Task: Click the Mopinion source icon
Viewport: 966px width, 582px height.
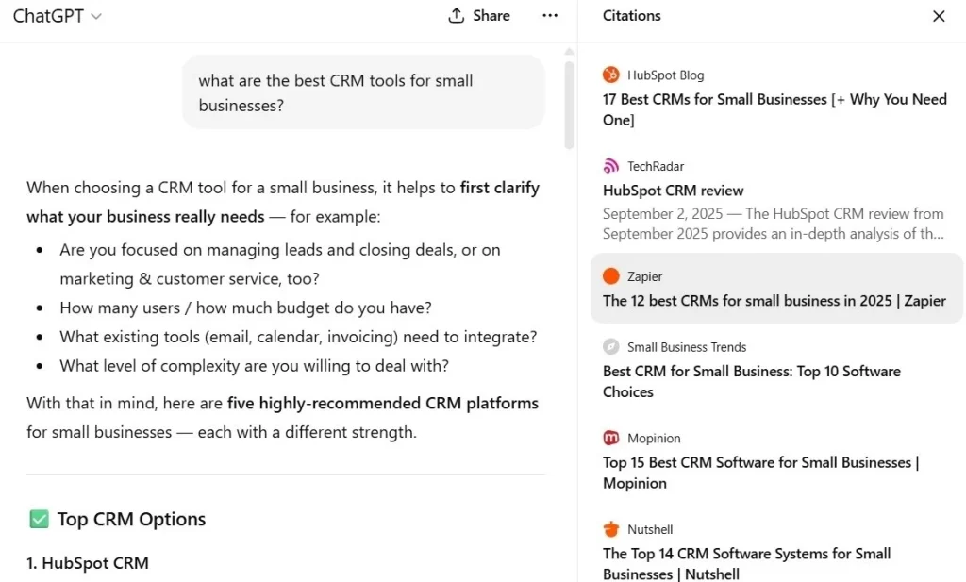Action: point(610,438)
